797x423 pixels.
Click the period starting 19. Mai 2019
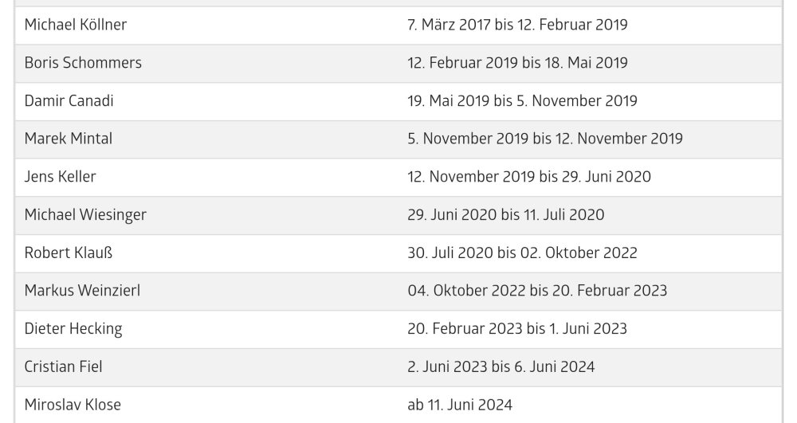tap(522, 101)
